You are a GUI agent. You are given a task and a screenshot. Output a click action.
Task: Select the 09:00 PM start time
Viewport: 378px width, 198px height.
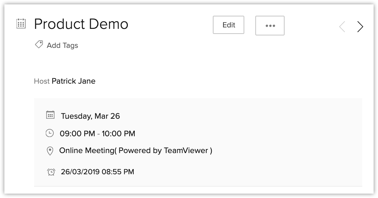77,134
